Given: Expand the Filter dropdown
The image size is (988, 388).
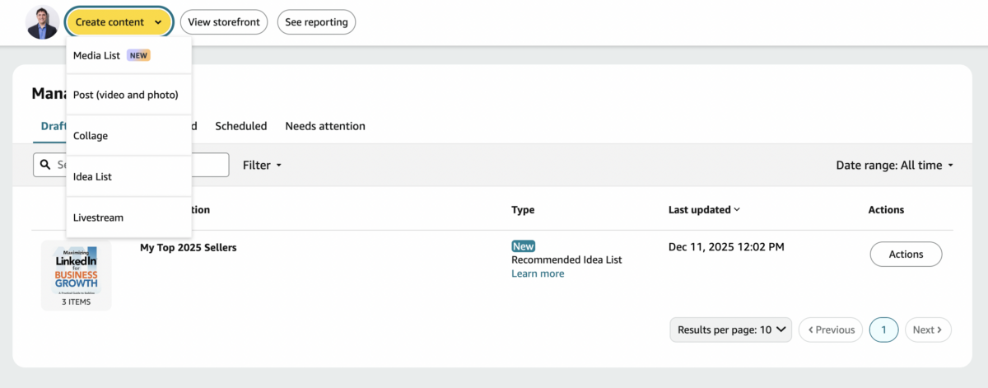Looking at the screenshot, I should (262, 165).
